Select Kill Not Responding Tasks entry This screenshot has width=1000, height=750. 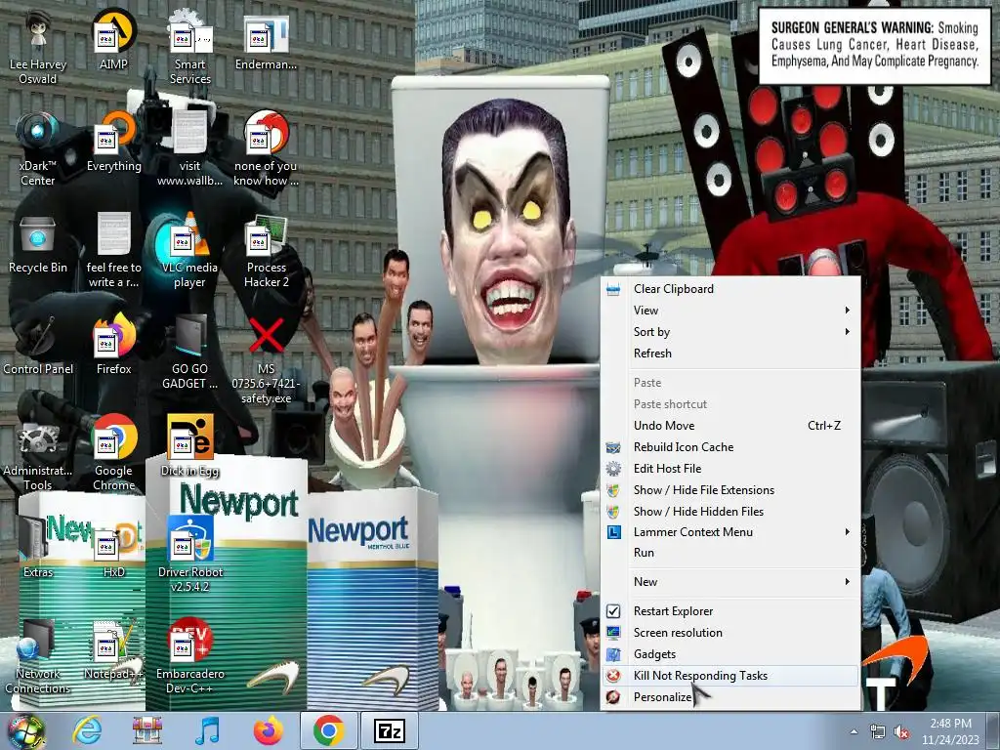coord(730,676)
